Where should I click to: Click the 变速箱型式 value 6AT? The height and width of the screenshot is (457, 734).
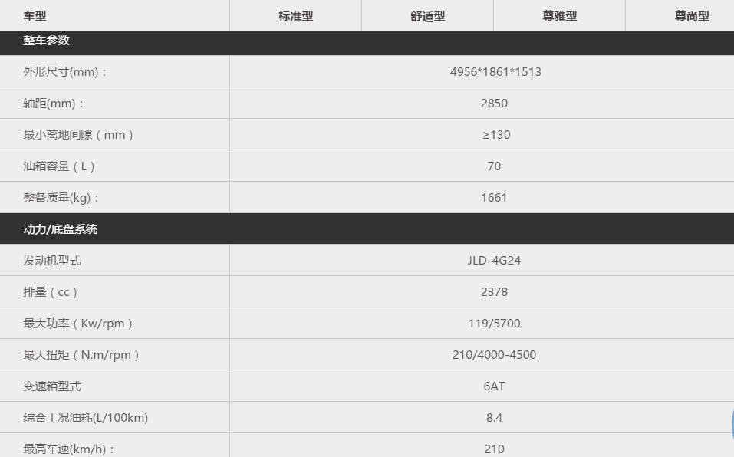pyautogui.click(x=494, y=386)
